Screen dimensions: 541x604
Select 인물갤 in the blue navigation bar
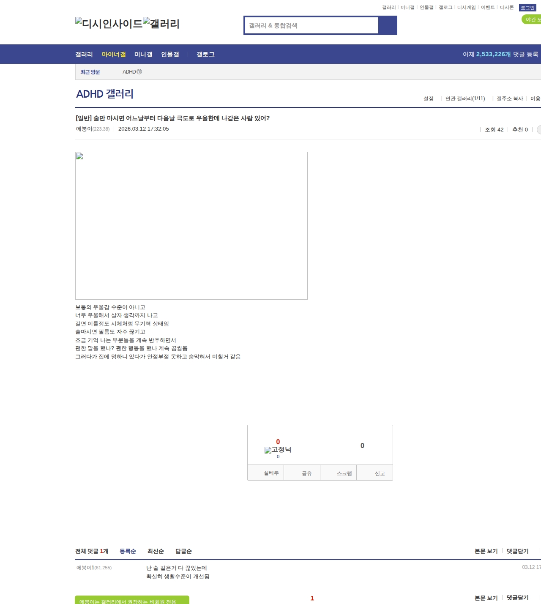pos(170,55)
